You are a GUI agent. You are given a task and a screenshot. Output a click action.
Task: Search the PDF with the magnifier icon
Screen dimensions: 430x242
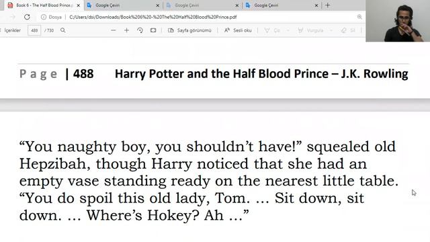point(62,30)
